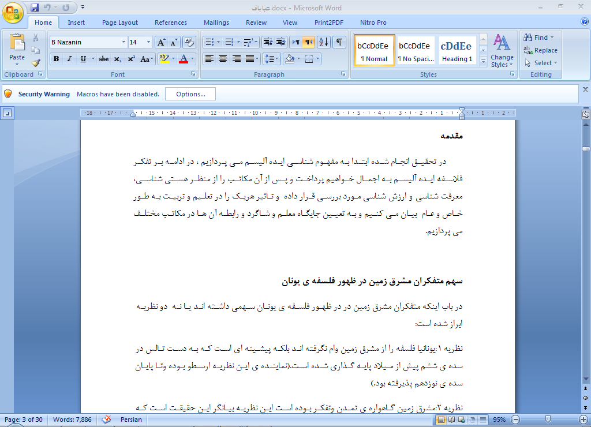Click the red font color swatch

pyautogui.click(x=183, y=59)
